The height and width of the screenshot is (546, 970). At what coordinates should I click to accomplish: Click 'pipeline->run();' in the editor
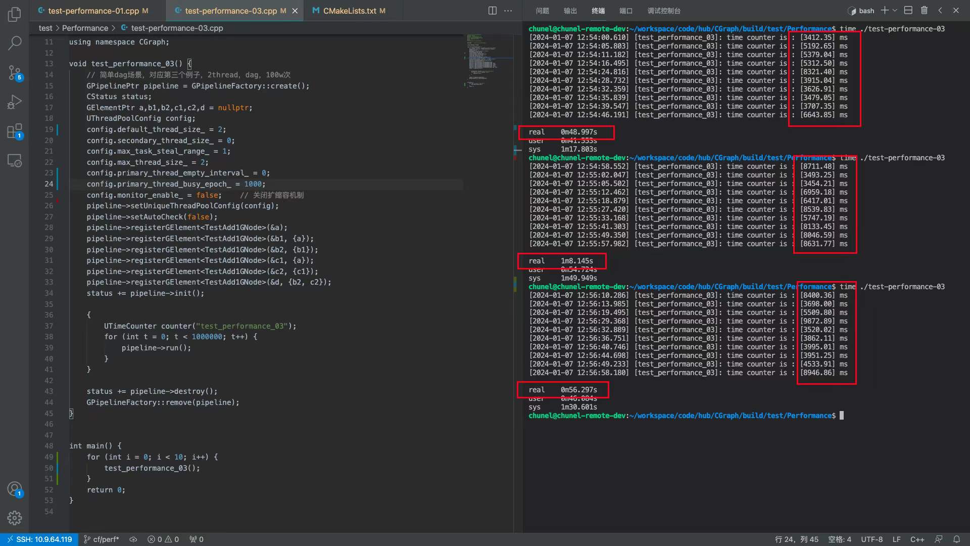[x=156, y=348]
